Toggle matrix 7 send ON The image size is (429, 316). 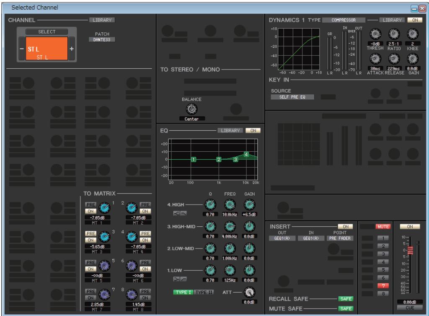90,298
